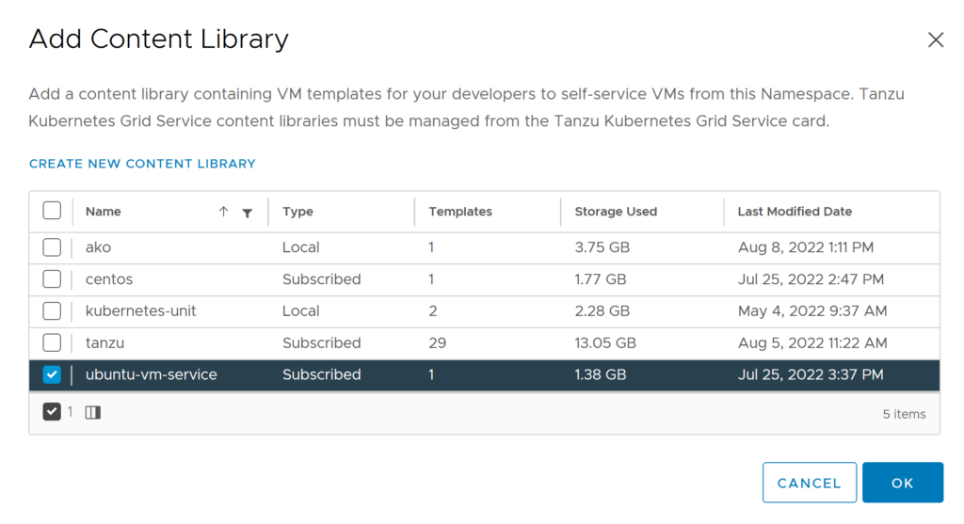The image size is (964, 524).
Task: Select the kubernetes-unit row checkbox
Action: click(52, 310)
